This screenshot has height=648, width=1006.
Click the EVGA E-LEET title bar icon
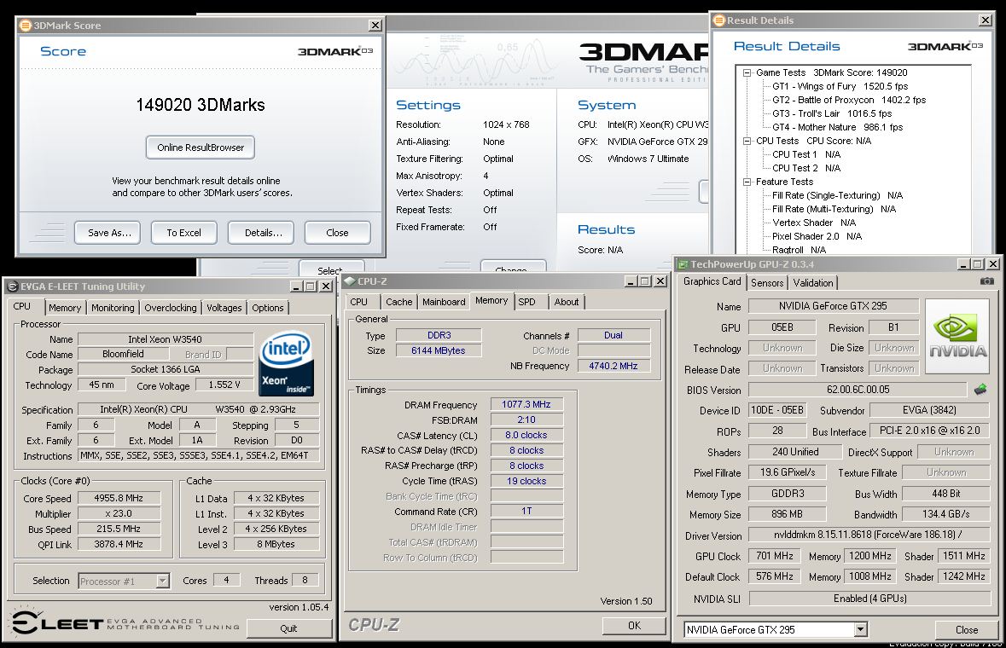[x=12, y=286]
